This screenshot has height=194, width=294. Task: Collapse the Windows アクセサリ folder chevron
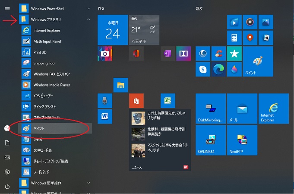89,19
